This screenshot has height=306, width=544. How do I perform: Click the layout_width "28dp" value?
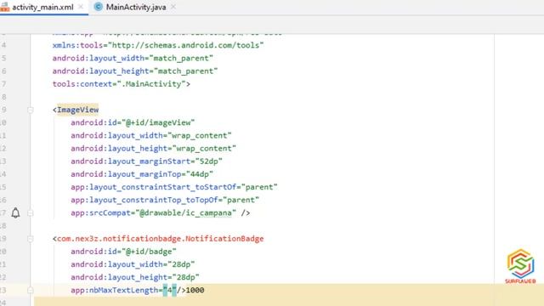coord(181,264)
